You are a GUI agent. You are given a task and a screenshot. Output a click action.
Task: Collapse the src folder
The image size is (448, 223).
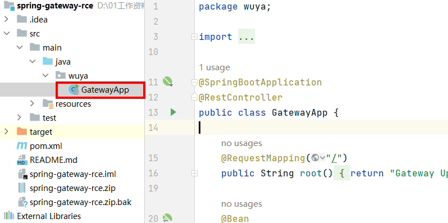6,34
